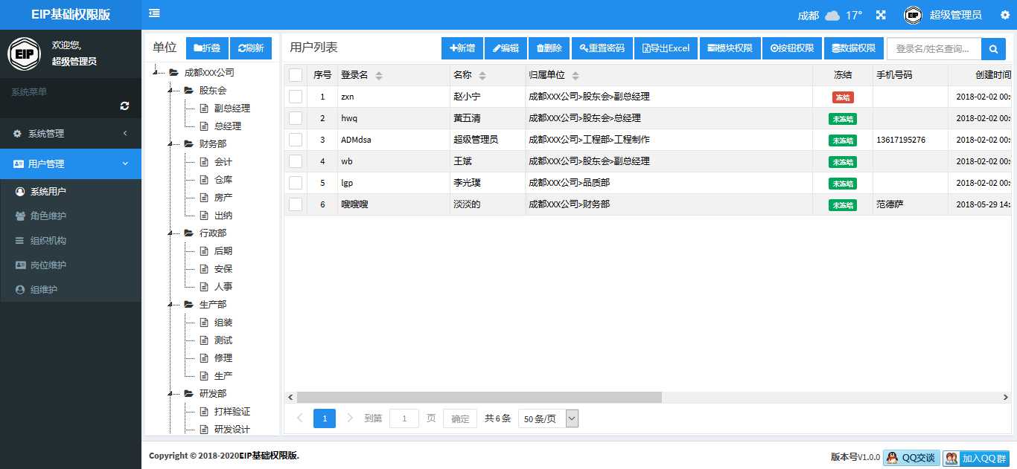Check the row for user wb
The height and width of the screenshot is (469, 1017).
point(296,161)
